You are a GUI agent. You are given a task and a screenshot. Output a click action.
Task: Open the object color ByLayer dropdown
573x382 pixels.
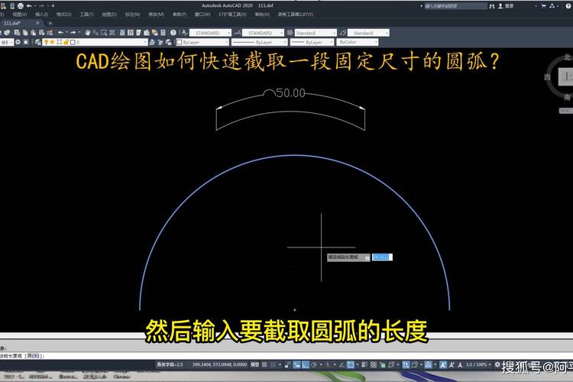pos(202,43)
